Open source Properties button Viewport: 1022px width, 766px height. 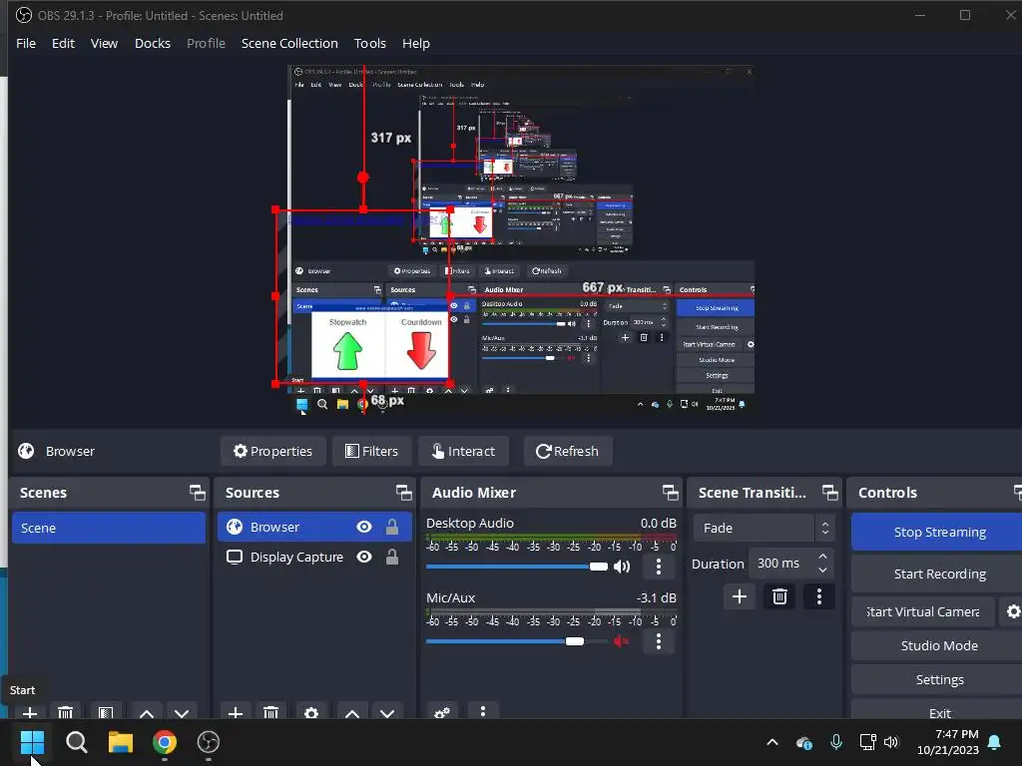click(273, 451)
